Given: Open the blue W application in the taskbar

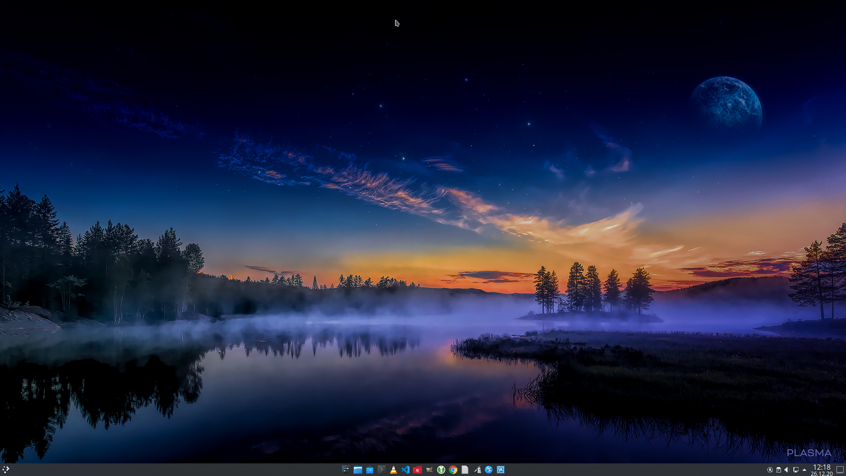Looking at the screenshot, I should point(501,469).
